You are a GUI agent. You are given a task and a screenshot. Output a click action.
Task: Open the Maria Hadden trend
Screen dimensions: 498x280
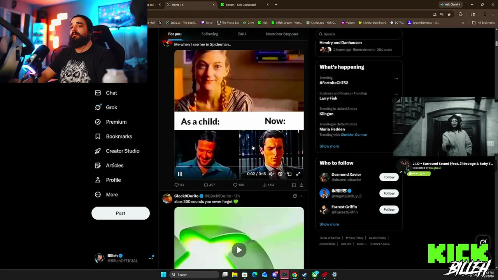pos(332,129)
